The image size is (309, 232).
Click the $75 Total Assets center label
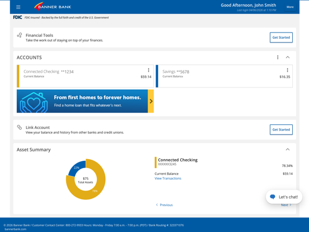pyautogui.click(x=86, y=180)
